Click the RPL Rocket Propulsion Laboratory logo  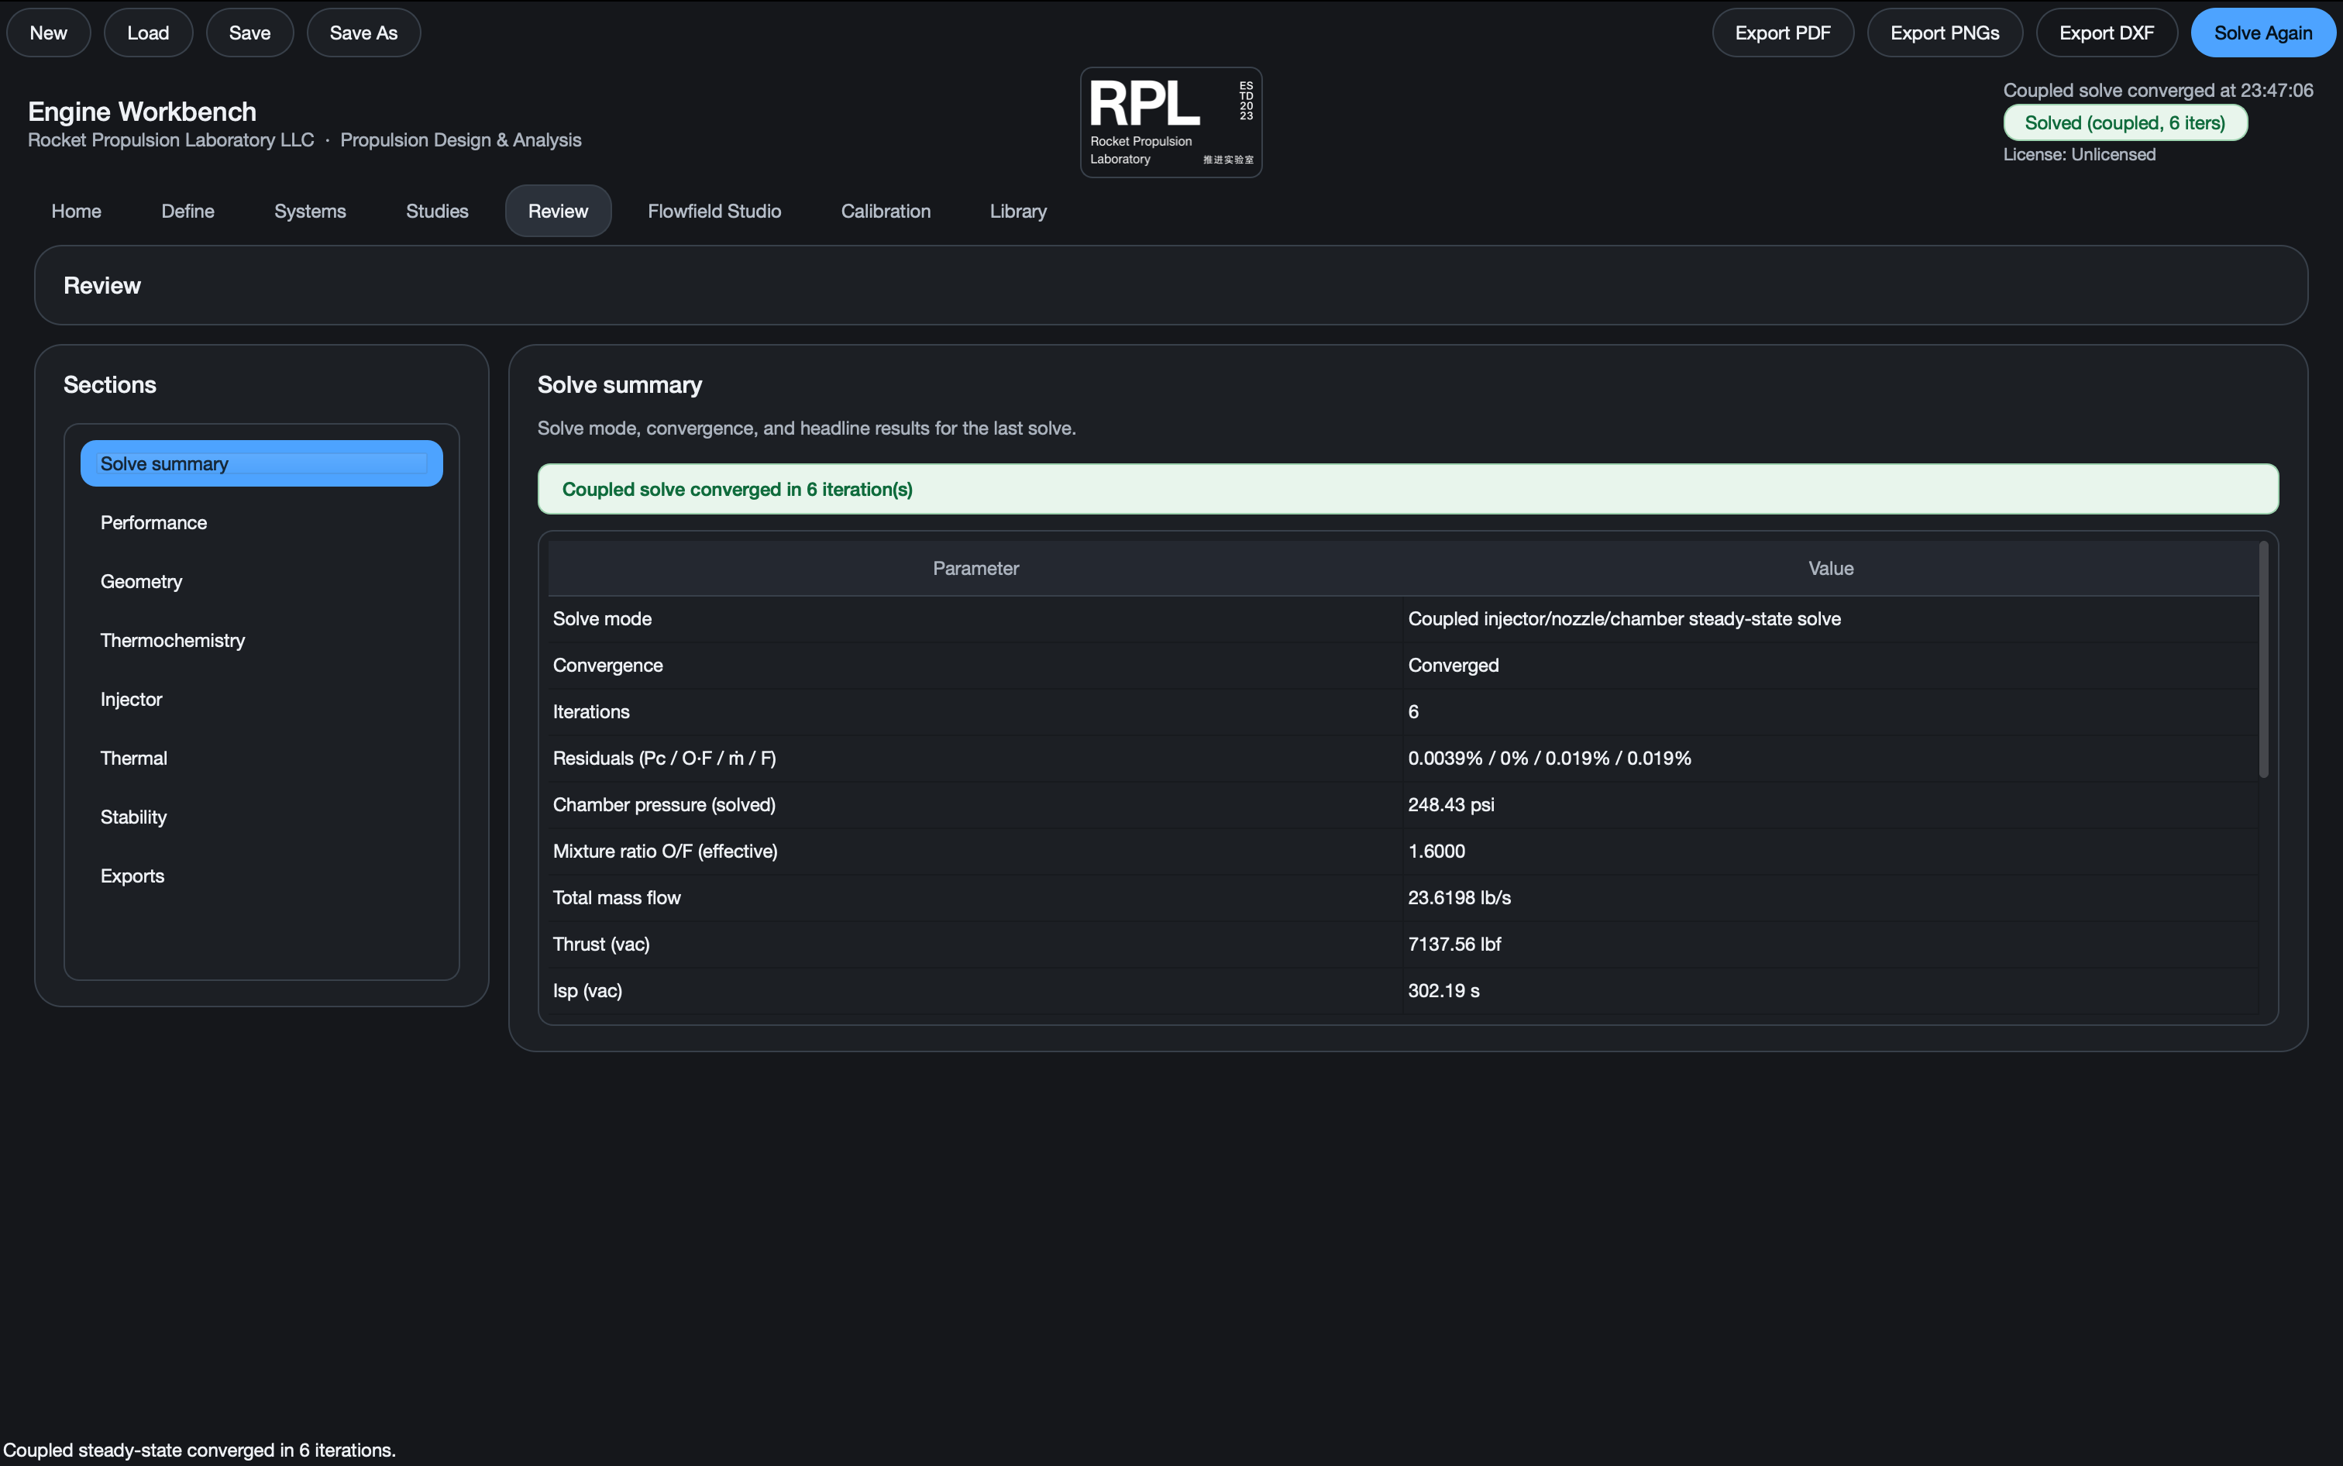(x=1171, y=122)
